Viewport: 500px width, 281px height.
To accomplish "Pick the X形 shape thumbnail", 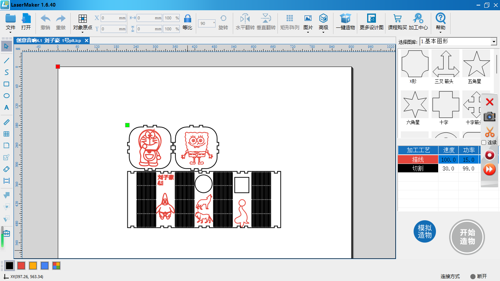I will pyautogui.click(x=414, y=64).
